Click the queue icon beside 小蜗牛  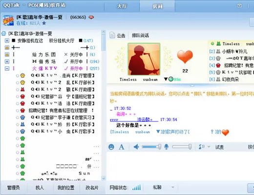click(x=218, y=52)
